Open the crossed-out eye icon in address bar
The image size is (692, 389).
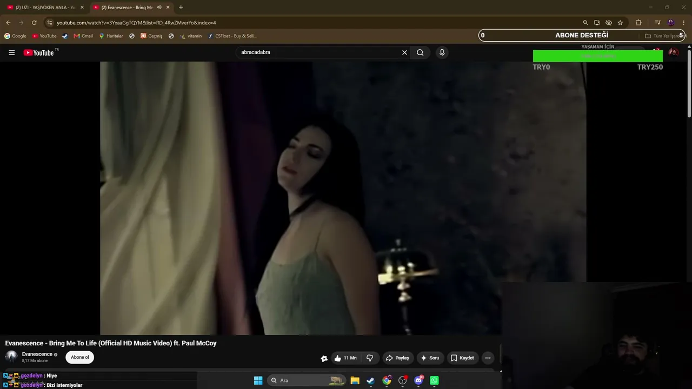tap(609, 23)
